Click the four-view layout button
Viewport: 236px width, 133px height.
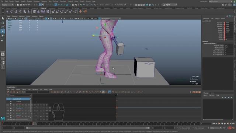click(x=3, y=58)
